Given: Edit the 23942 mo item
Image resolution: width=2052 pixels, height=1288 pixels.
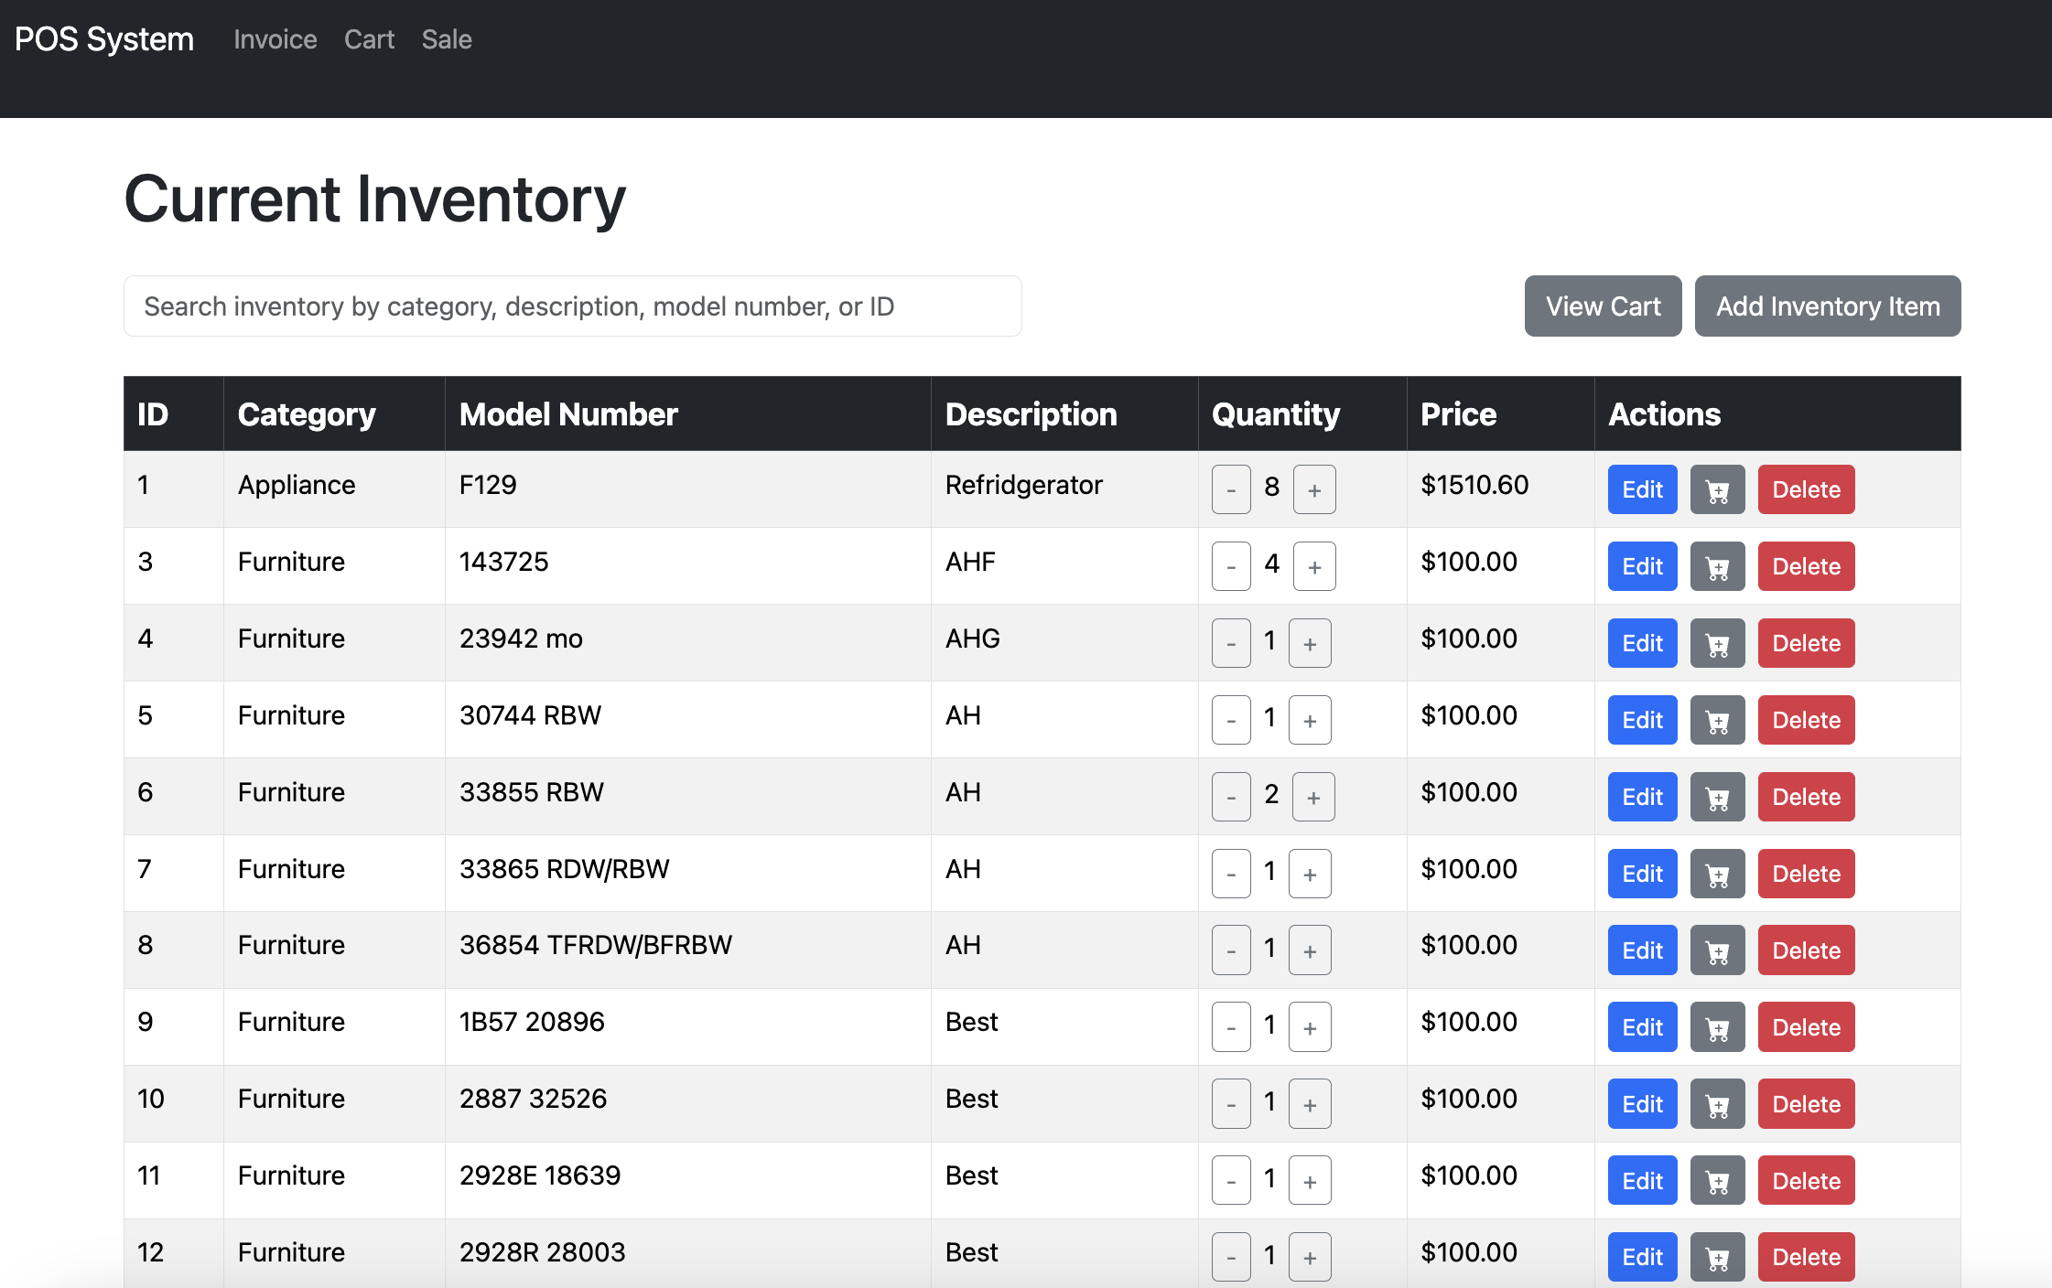Looking at the screenshot, I should pyautogui.click(x=1642, y=643).
